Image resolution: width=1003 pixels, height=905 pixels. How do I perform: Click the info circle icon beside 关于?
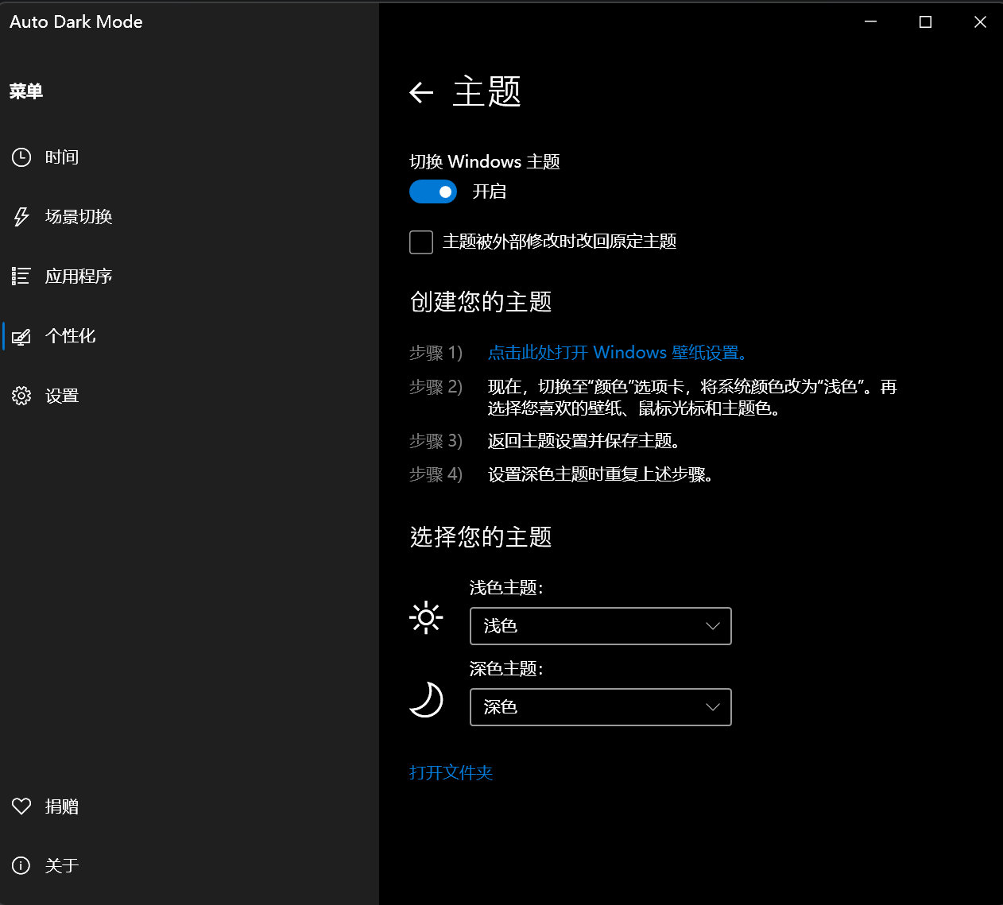tap(21, 866)
